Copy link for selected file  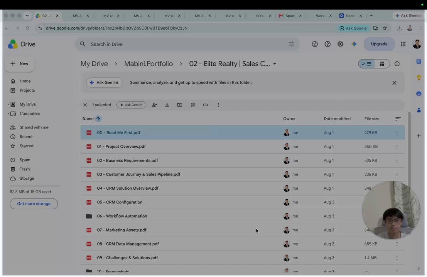pos(205,105)
